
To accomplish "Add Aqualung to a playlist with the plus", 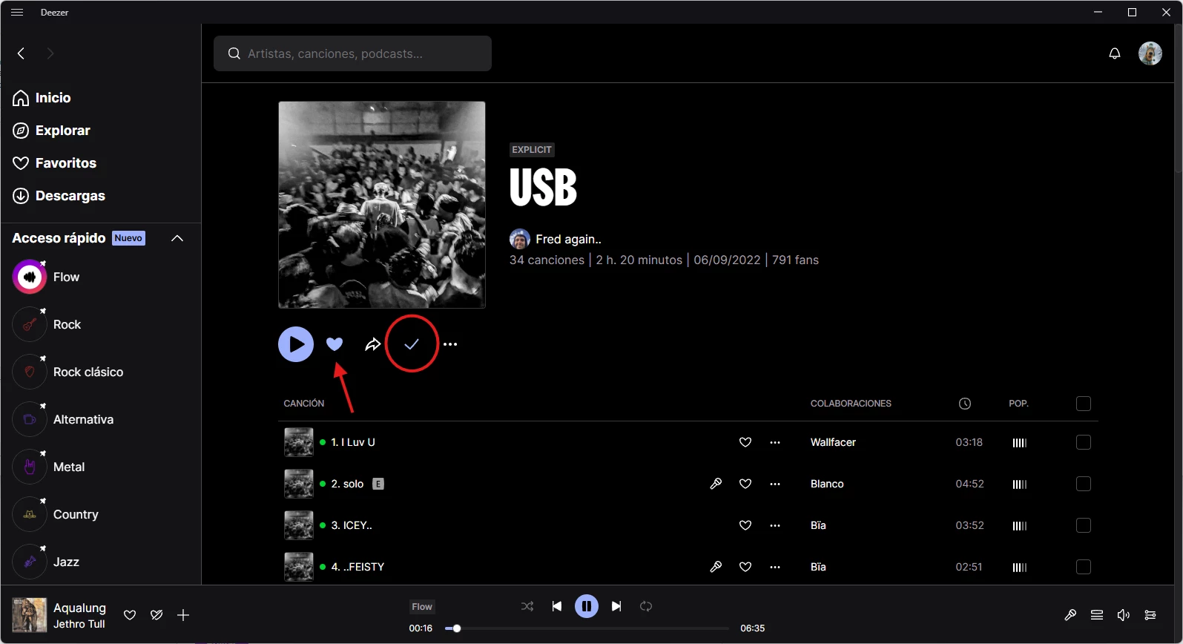I will [183, 615].
